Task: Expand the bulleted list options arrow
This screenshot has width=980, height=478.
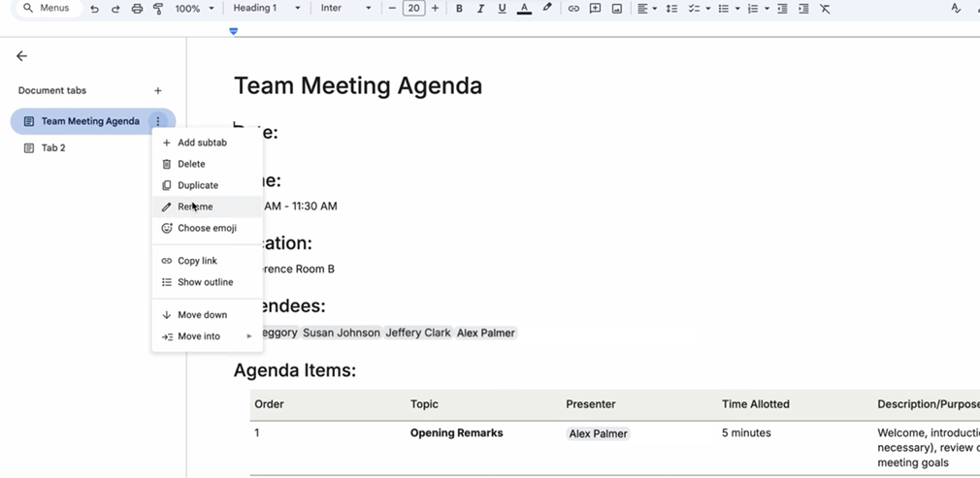Action: coord(737,9)
